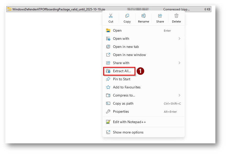Image resolution: width=226 pixels, height=154 pixels.
Task: Click the Copy icon in context menu
Action: [127, 16]
